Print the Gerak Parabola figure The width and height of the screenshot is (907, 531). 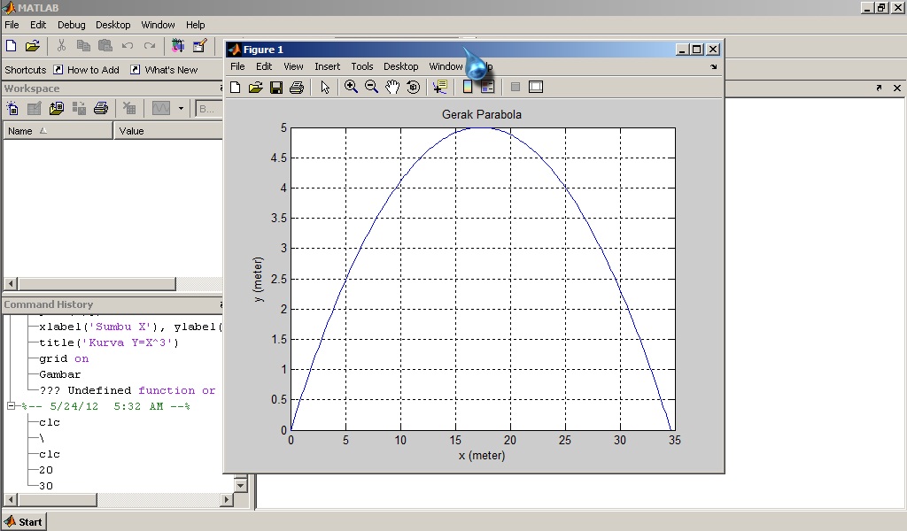point(296,87)
